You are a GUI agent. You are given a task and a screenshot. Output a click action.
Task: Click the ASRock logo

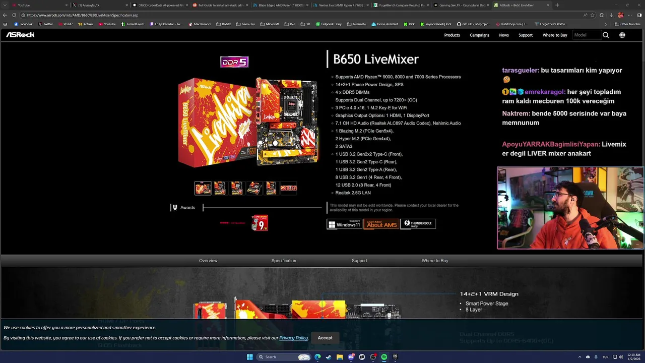point(20,35)
